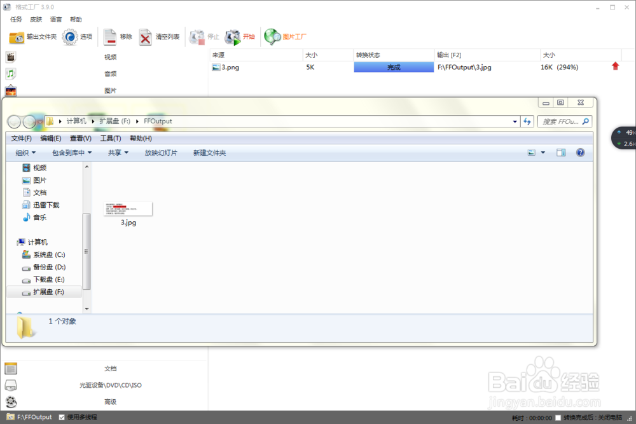Open the 查看(V) menu
Viewport: 636px width, 424px height.
point(81,139)
